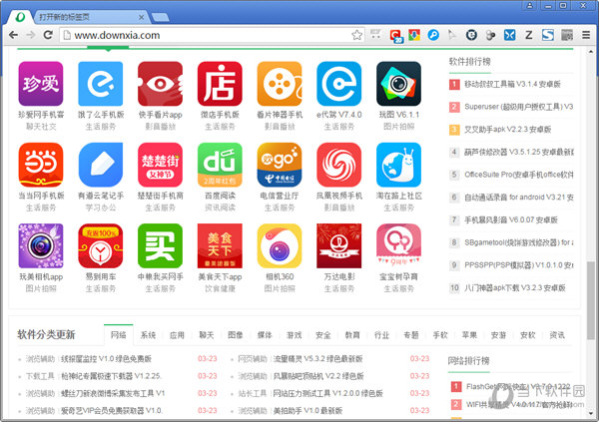Open the 淘在路上社区 snail icon
The height and width of the screenshot is (422, 599).
coord(398,165)
